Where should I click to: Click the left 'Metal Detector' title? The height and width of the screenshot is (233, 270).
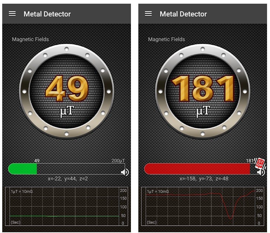(x=47, y=14)
